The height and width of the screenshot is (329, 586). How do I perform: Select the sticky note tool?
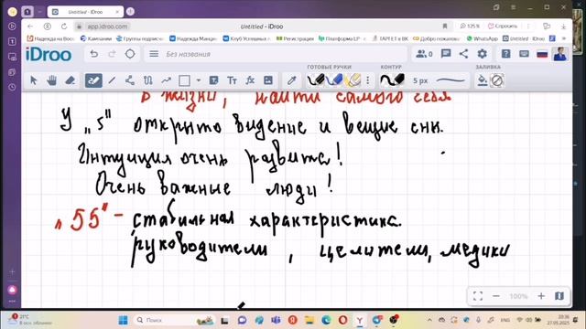coord(213,80)
